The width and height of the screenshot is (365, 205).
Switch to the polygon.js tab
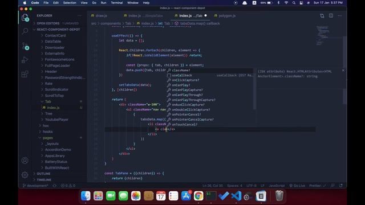point(227,15)
